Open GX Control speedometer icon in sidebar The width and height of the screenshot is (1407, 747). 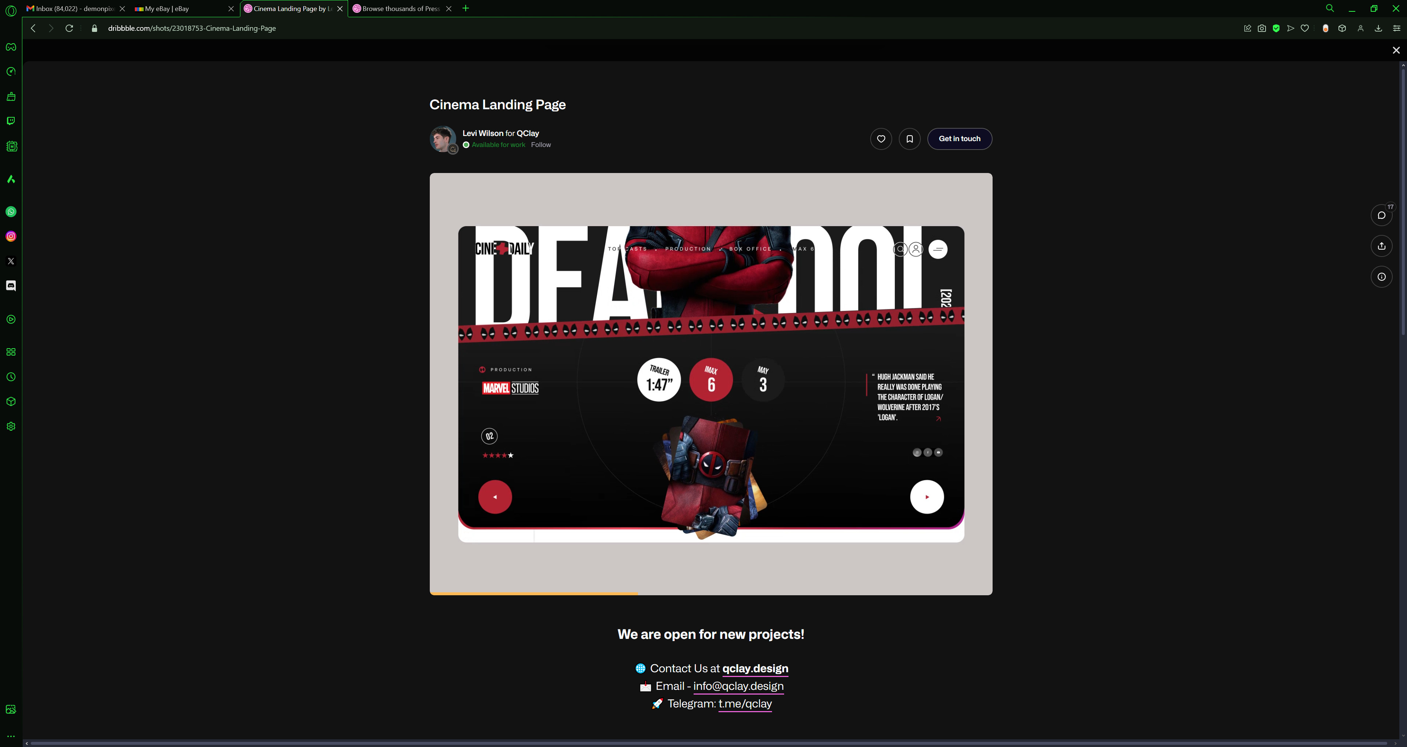coord(11,71)
